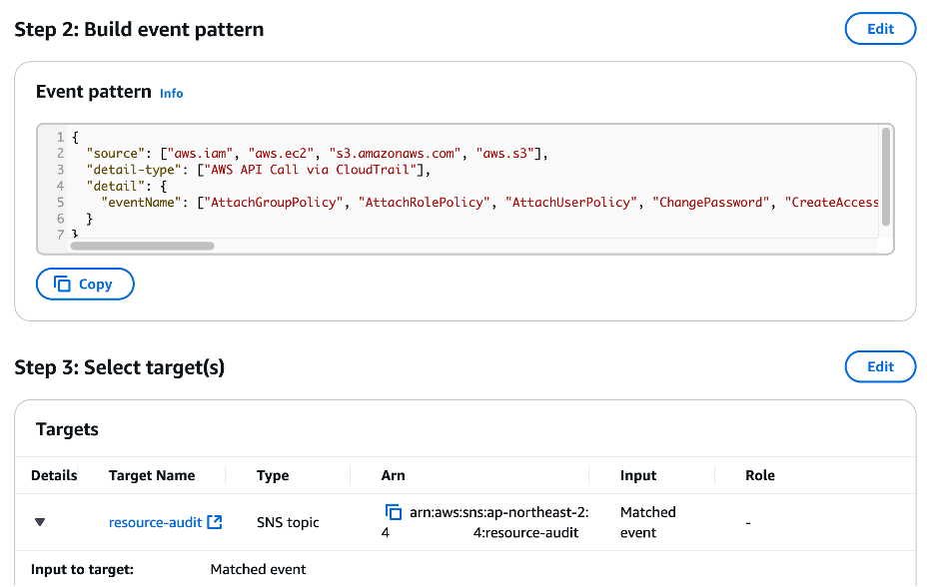935x587 pixels.
Task: Click the event pattern vertical scrollbar
Action: coord(885,160)
